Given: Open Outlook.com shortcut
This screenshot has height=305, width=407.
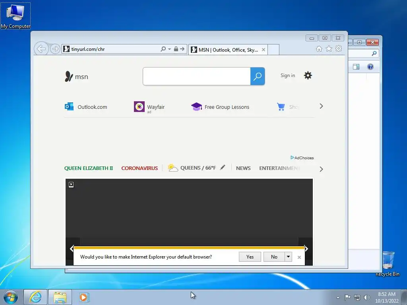Looking at the screenshot, I should point(86,107).
